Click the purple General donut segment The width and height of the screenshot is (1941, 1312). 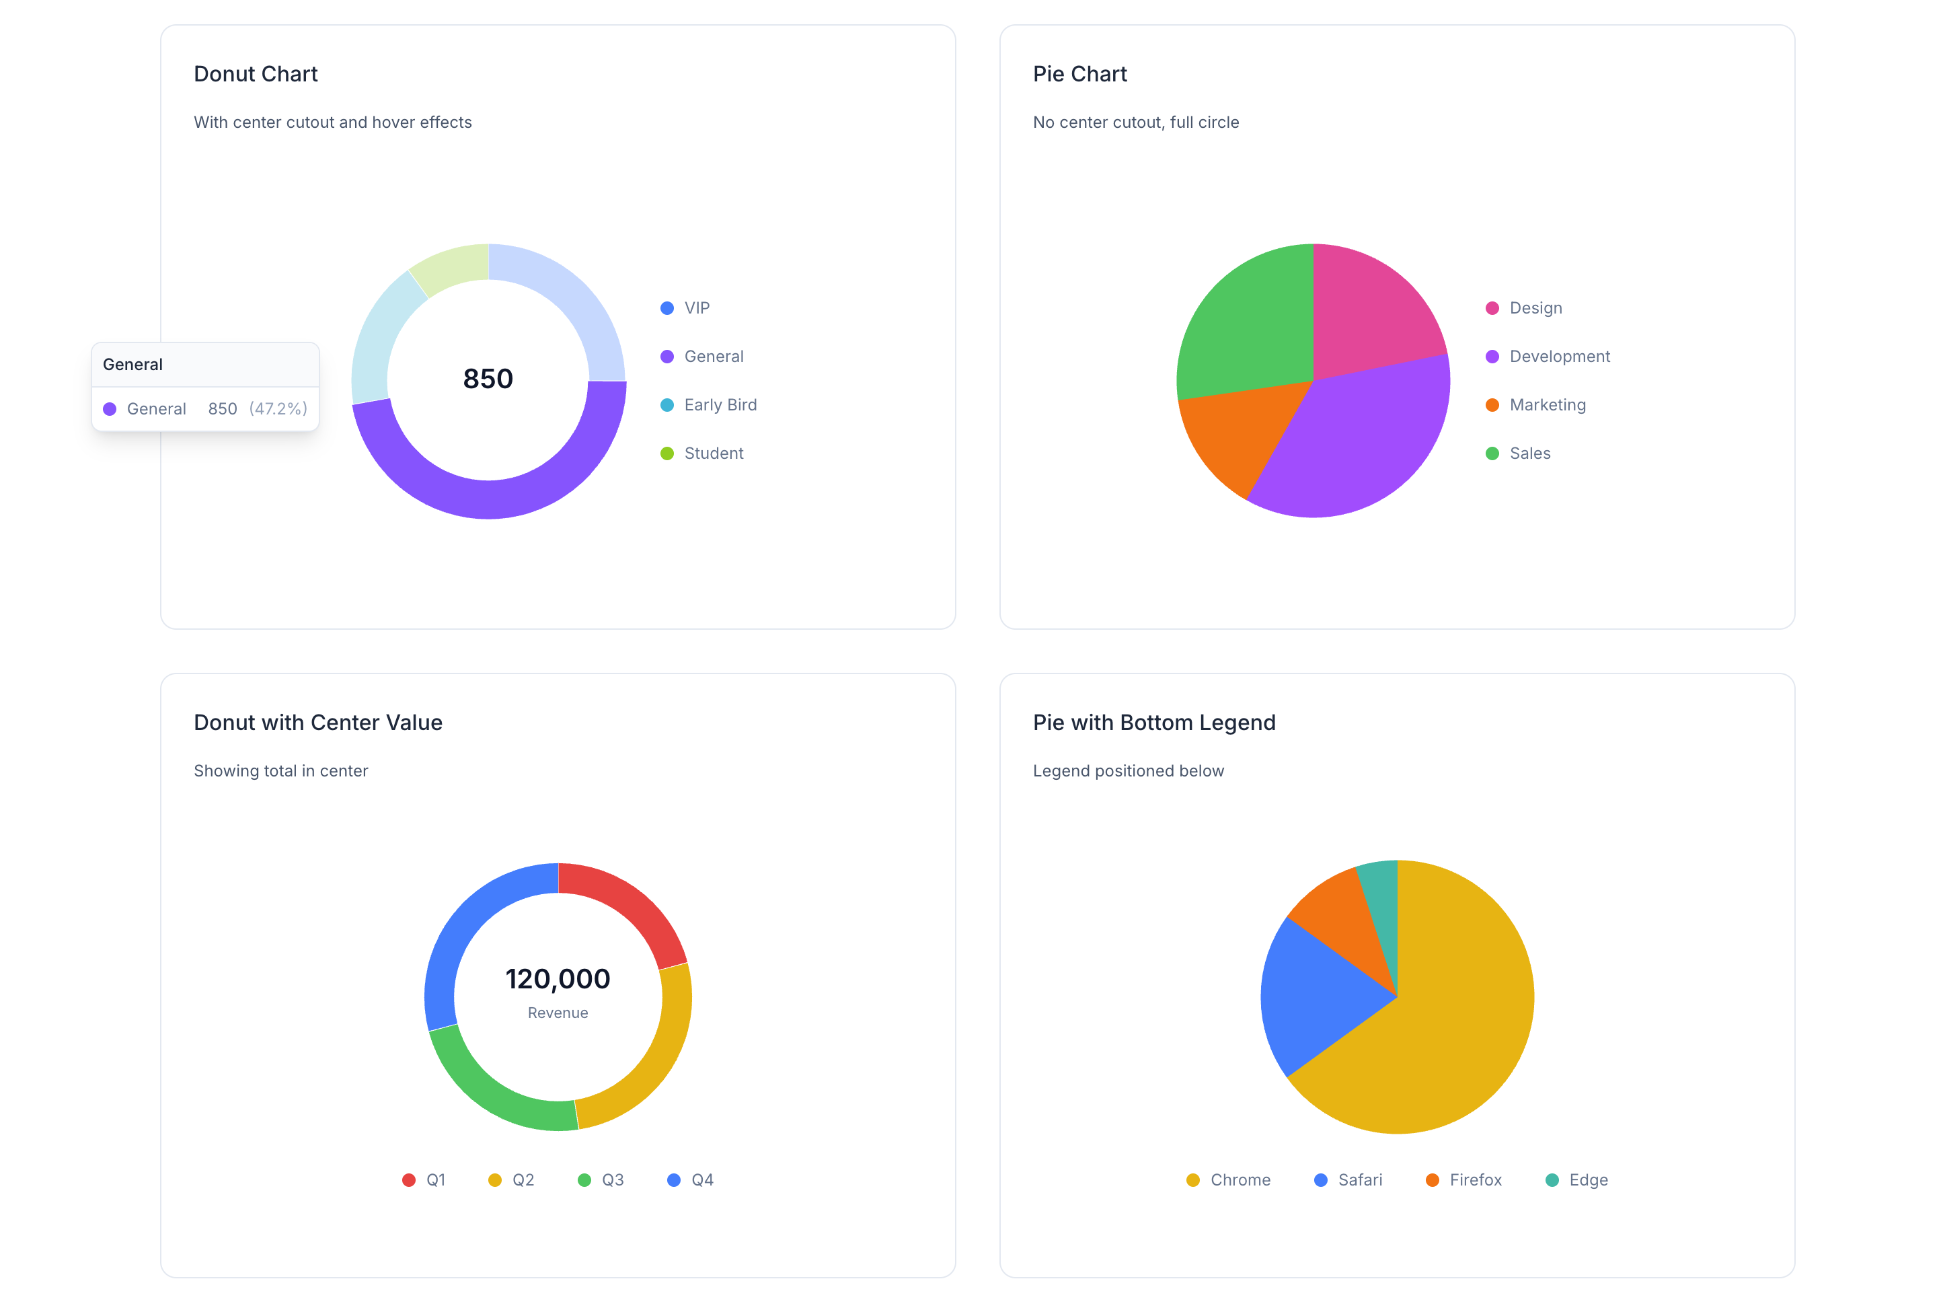(488, 500)
